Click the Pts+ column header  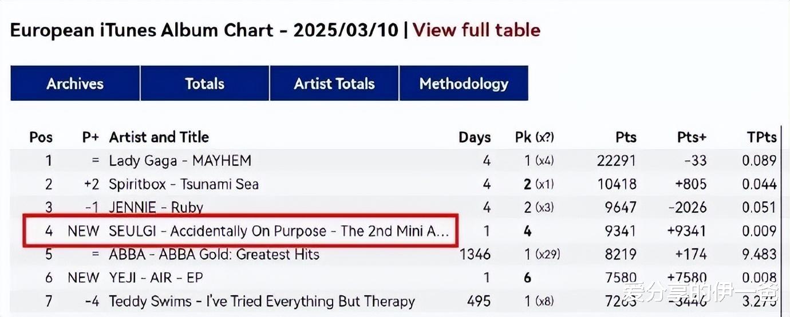[x=692, y=137]
